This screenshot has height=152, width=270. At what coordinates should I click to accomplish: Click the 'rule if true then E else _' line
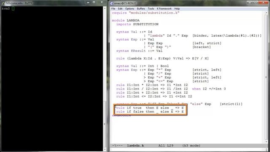click(x=150, y=108)
